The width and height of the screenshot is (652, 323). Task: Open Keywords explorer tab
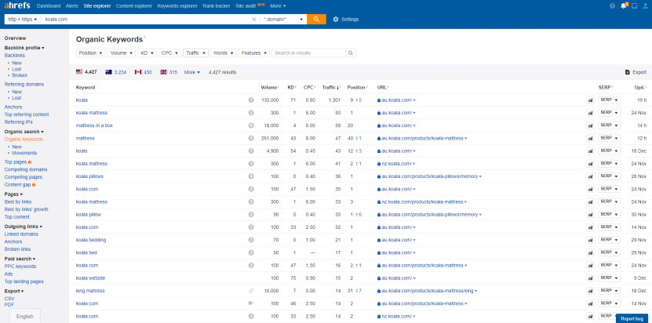click(177, 5)
